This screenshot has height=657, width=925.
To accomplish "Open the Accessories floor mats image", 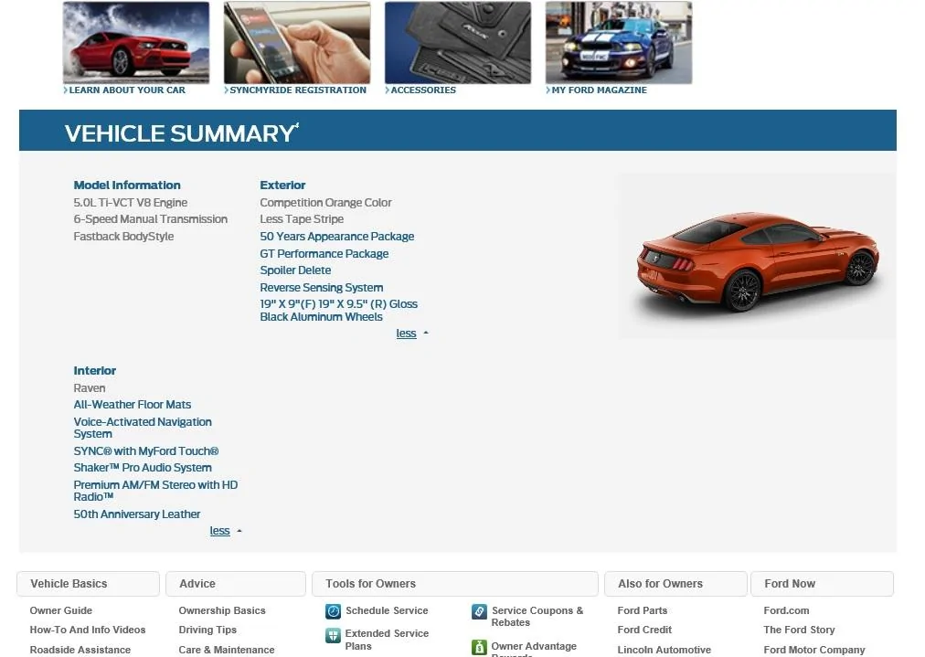I will click(x=458, y=42).
